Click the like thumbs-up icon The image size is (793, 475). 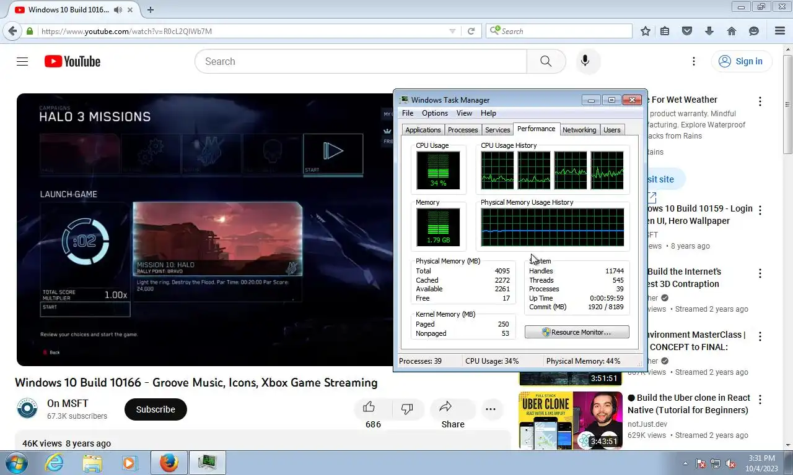pyautogui.click(x=369, y=407)
